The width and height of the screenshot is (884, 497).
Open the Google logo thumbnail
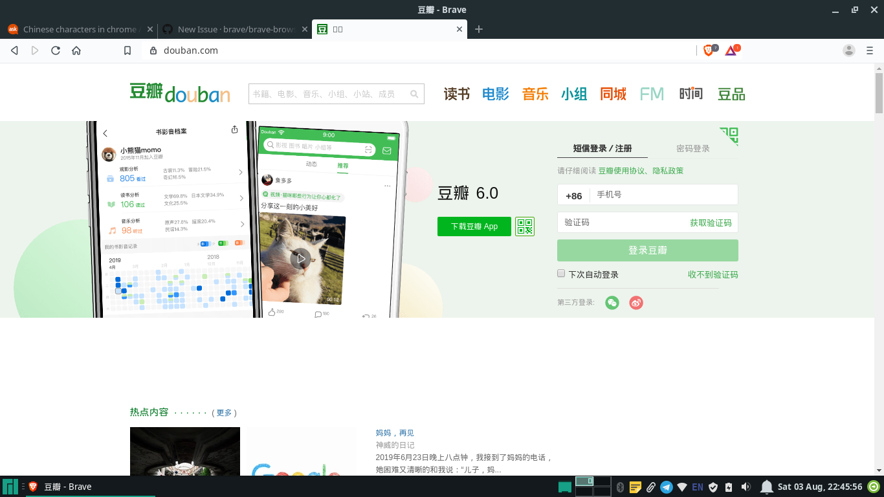coord(302,451)
